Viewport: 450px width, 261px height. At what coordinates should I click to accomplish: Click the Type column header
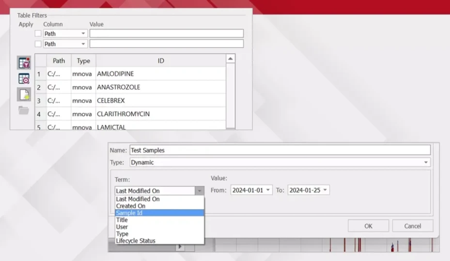pos(83,61)
